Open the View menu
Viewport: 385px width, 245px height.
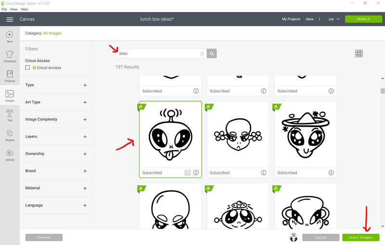(x=13, y=9)
